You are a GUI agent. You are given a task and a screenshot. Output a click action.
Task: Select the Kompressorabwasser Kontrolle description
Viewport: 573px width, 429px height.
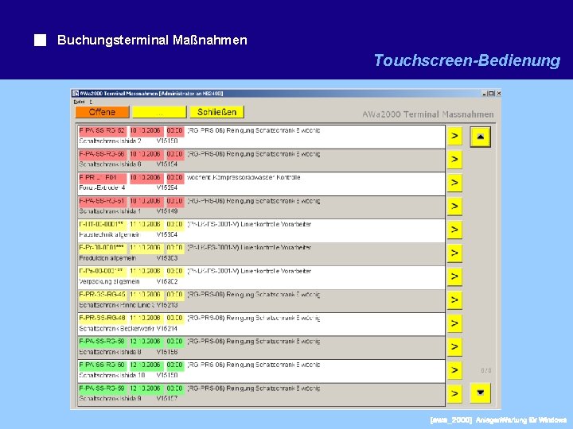coord(244,177)
